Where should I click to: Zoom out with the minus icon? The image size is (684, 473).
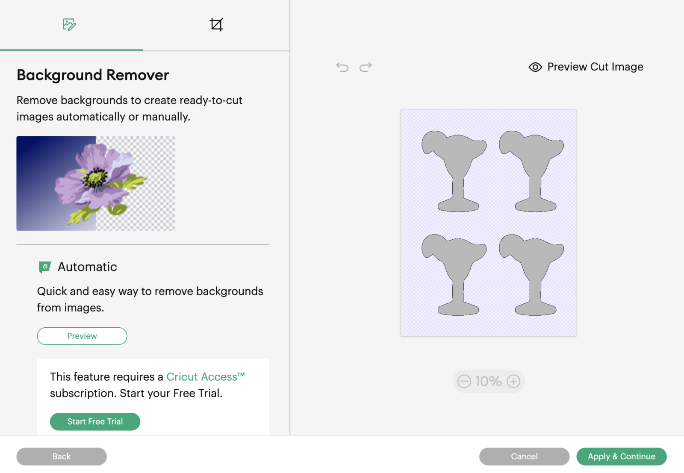464,381
